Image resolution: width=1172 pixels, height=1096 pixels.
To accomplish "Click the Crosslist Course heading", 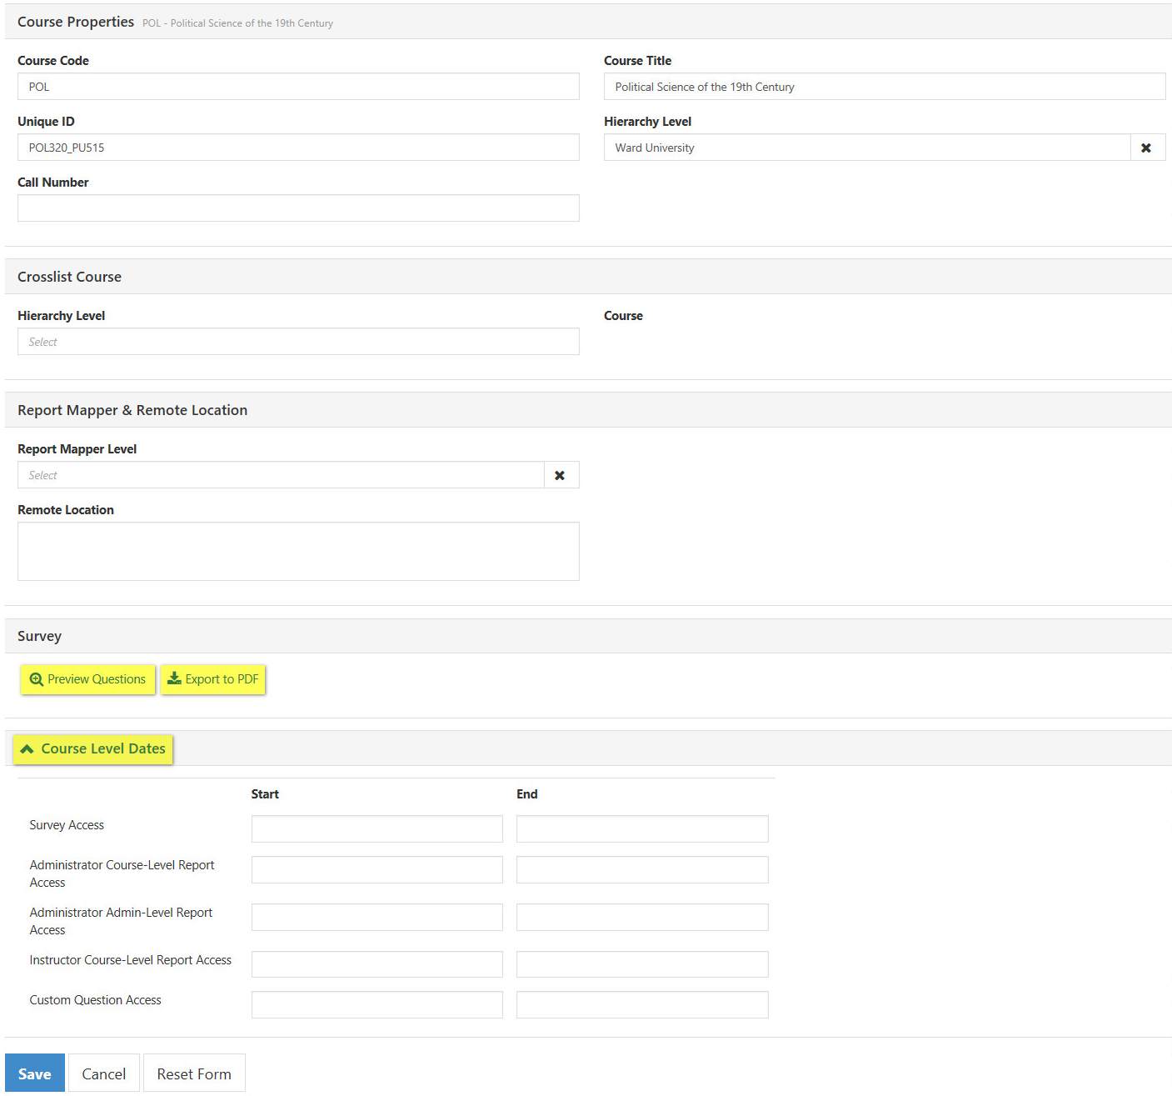I will pyautogui.click(x=69, y=277).
